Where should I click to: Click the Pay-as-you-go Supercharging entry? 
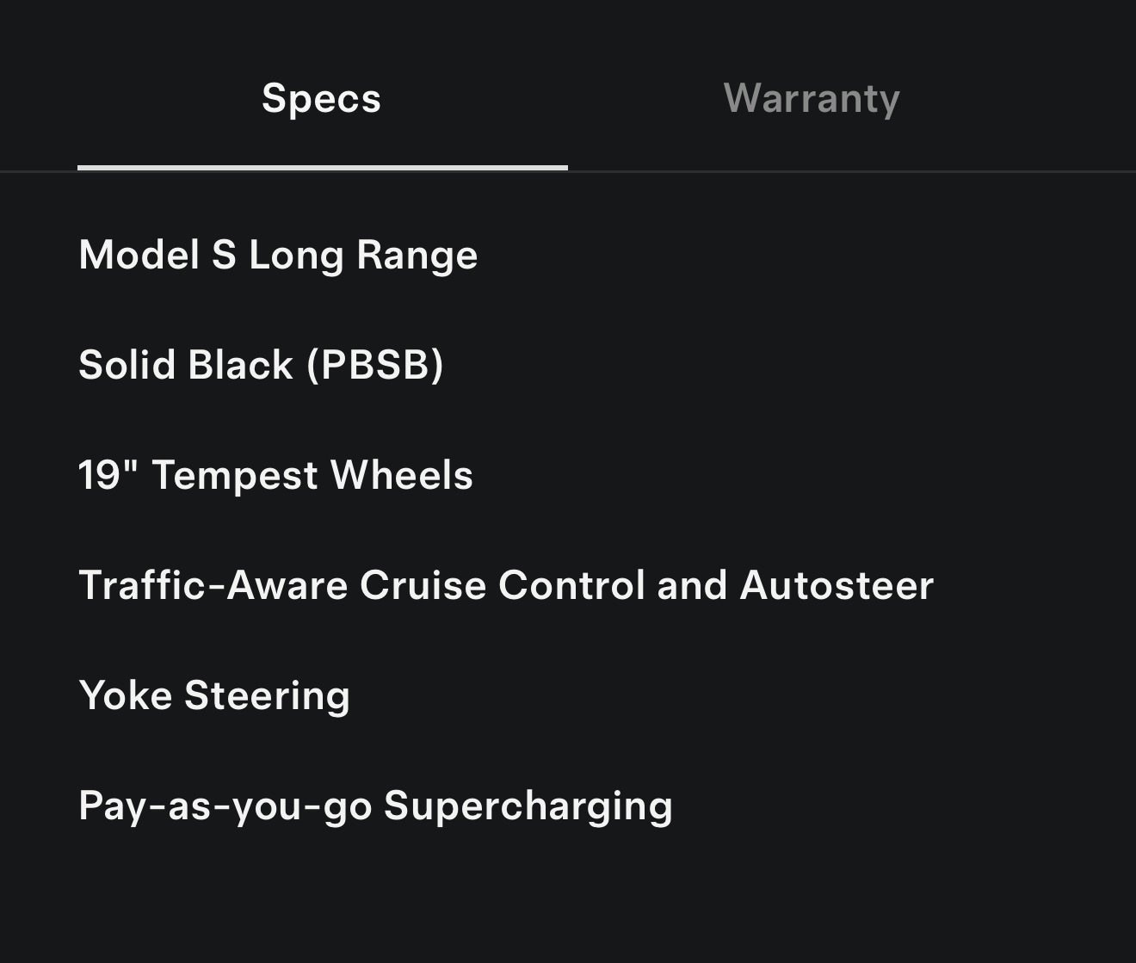pyautogui.click(x=375, y=806)
